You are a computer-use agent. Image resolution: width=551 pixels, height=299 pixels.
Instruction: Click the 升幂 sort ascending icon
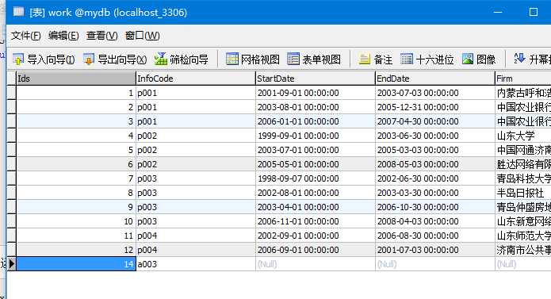tap(519, 59)
